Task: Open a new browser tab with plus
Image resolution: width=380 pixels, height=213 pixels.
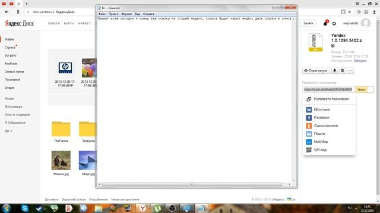Action: pyautogui.click(x=26, y=4)
